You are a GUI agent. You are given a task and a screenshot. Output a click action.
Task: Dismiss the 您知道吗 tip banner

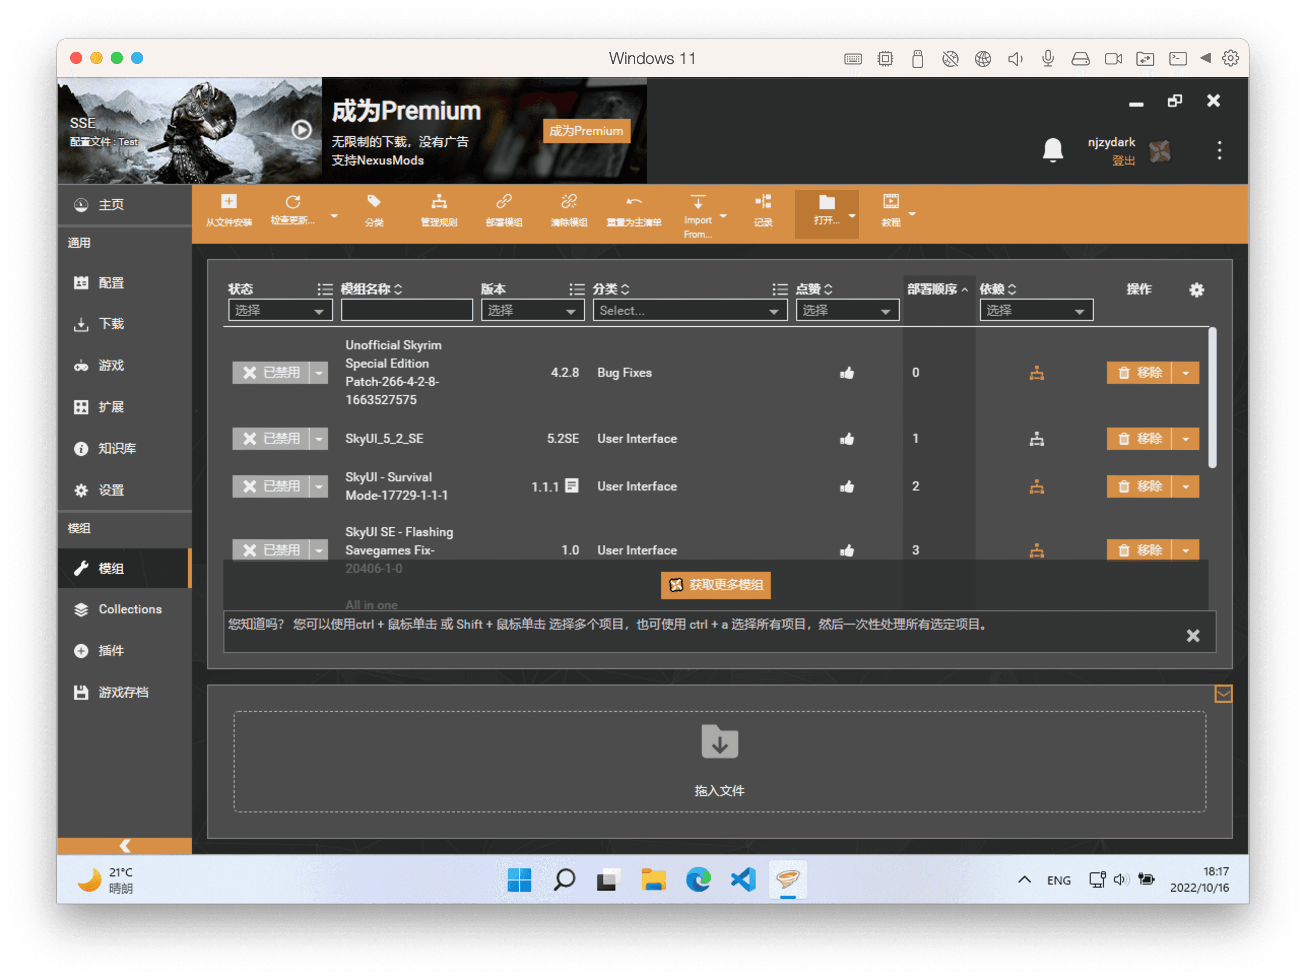tap(1193, 636)
